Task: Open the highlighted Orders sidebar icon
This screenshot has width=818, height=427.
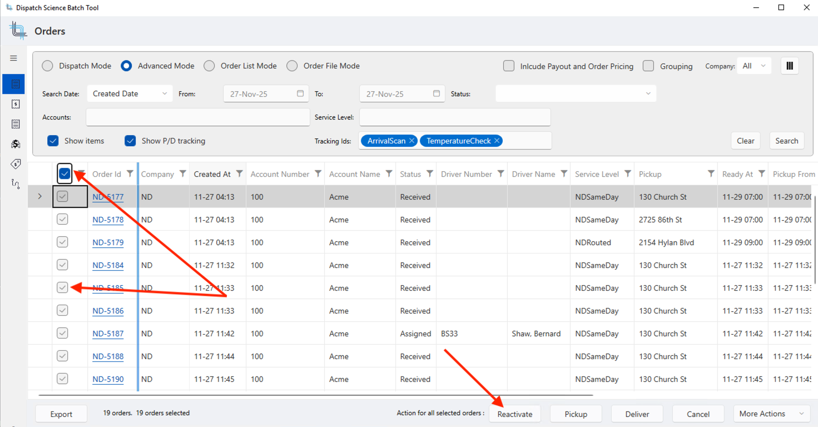Action: (14, 84)
